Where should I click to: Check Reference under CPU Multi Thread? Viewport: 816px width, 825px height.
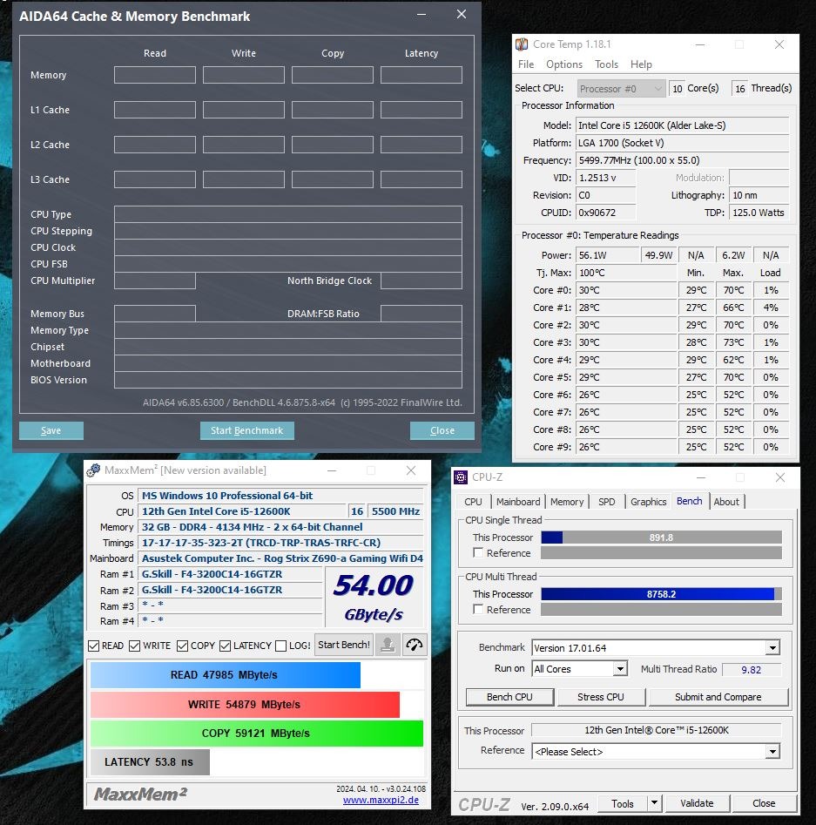point(478,609)
